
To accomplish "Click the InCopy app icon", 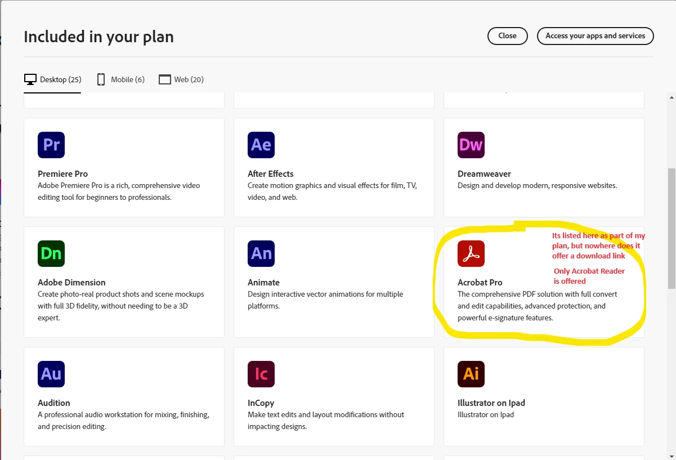I will [261, 374].
